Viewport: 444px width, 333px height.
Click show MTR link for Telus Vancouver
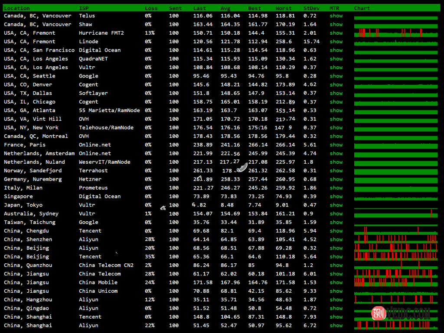pos(336,16)
